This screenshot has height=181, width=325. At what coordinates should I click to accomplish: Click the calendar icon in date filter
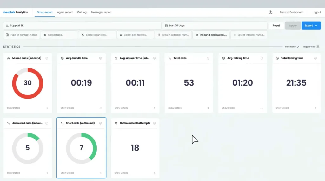[x=166, y=26]
